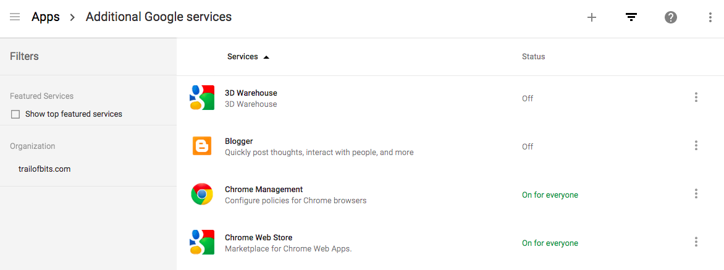Viewport: 724px width, 270px height.
Task: Enable Show top featured services checkbox
Action: (x=15, y=114)
